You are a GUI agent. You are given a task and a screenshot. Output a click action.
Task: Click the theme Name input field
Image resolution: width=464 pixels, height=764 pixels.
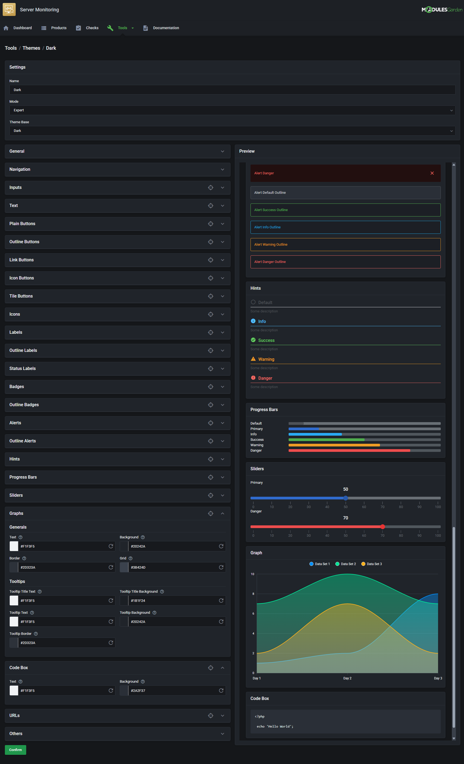click(x=232, y=90)
